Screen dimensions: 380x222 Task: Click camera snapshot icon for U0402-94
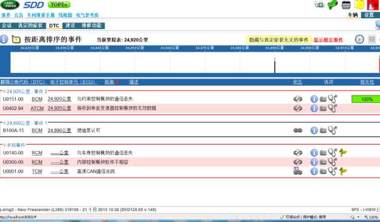coord(323,108)
